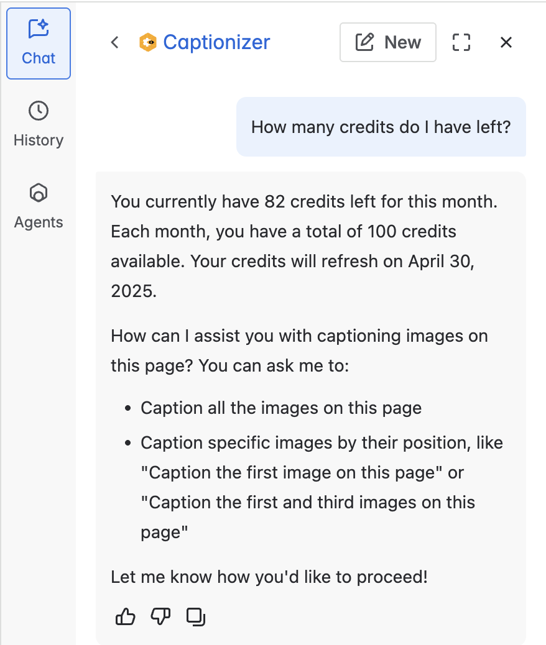Click the 'Let me know' closing line
The width and height of the screenshot is (546, 645).
269,577
